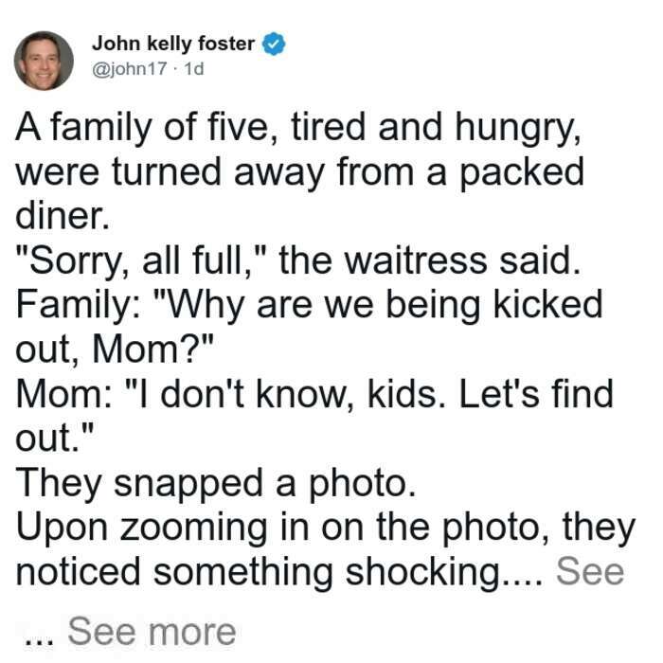Select the word 'diner.' in the post

coord(63,215)
